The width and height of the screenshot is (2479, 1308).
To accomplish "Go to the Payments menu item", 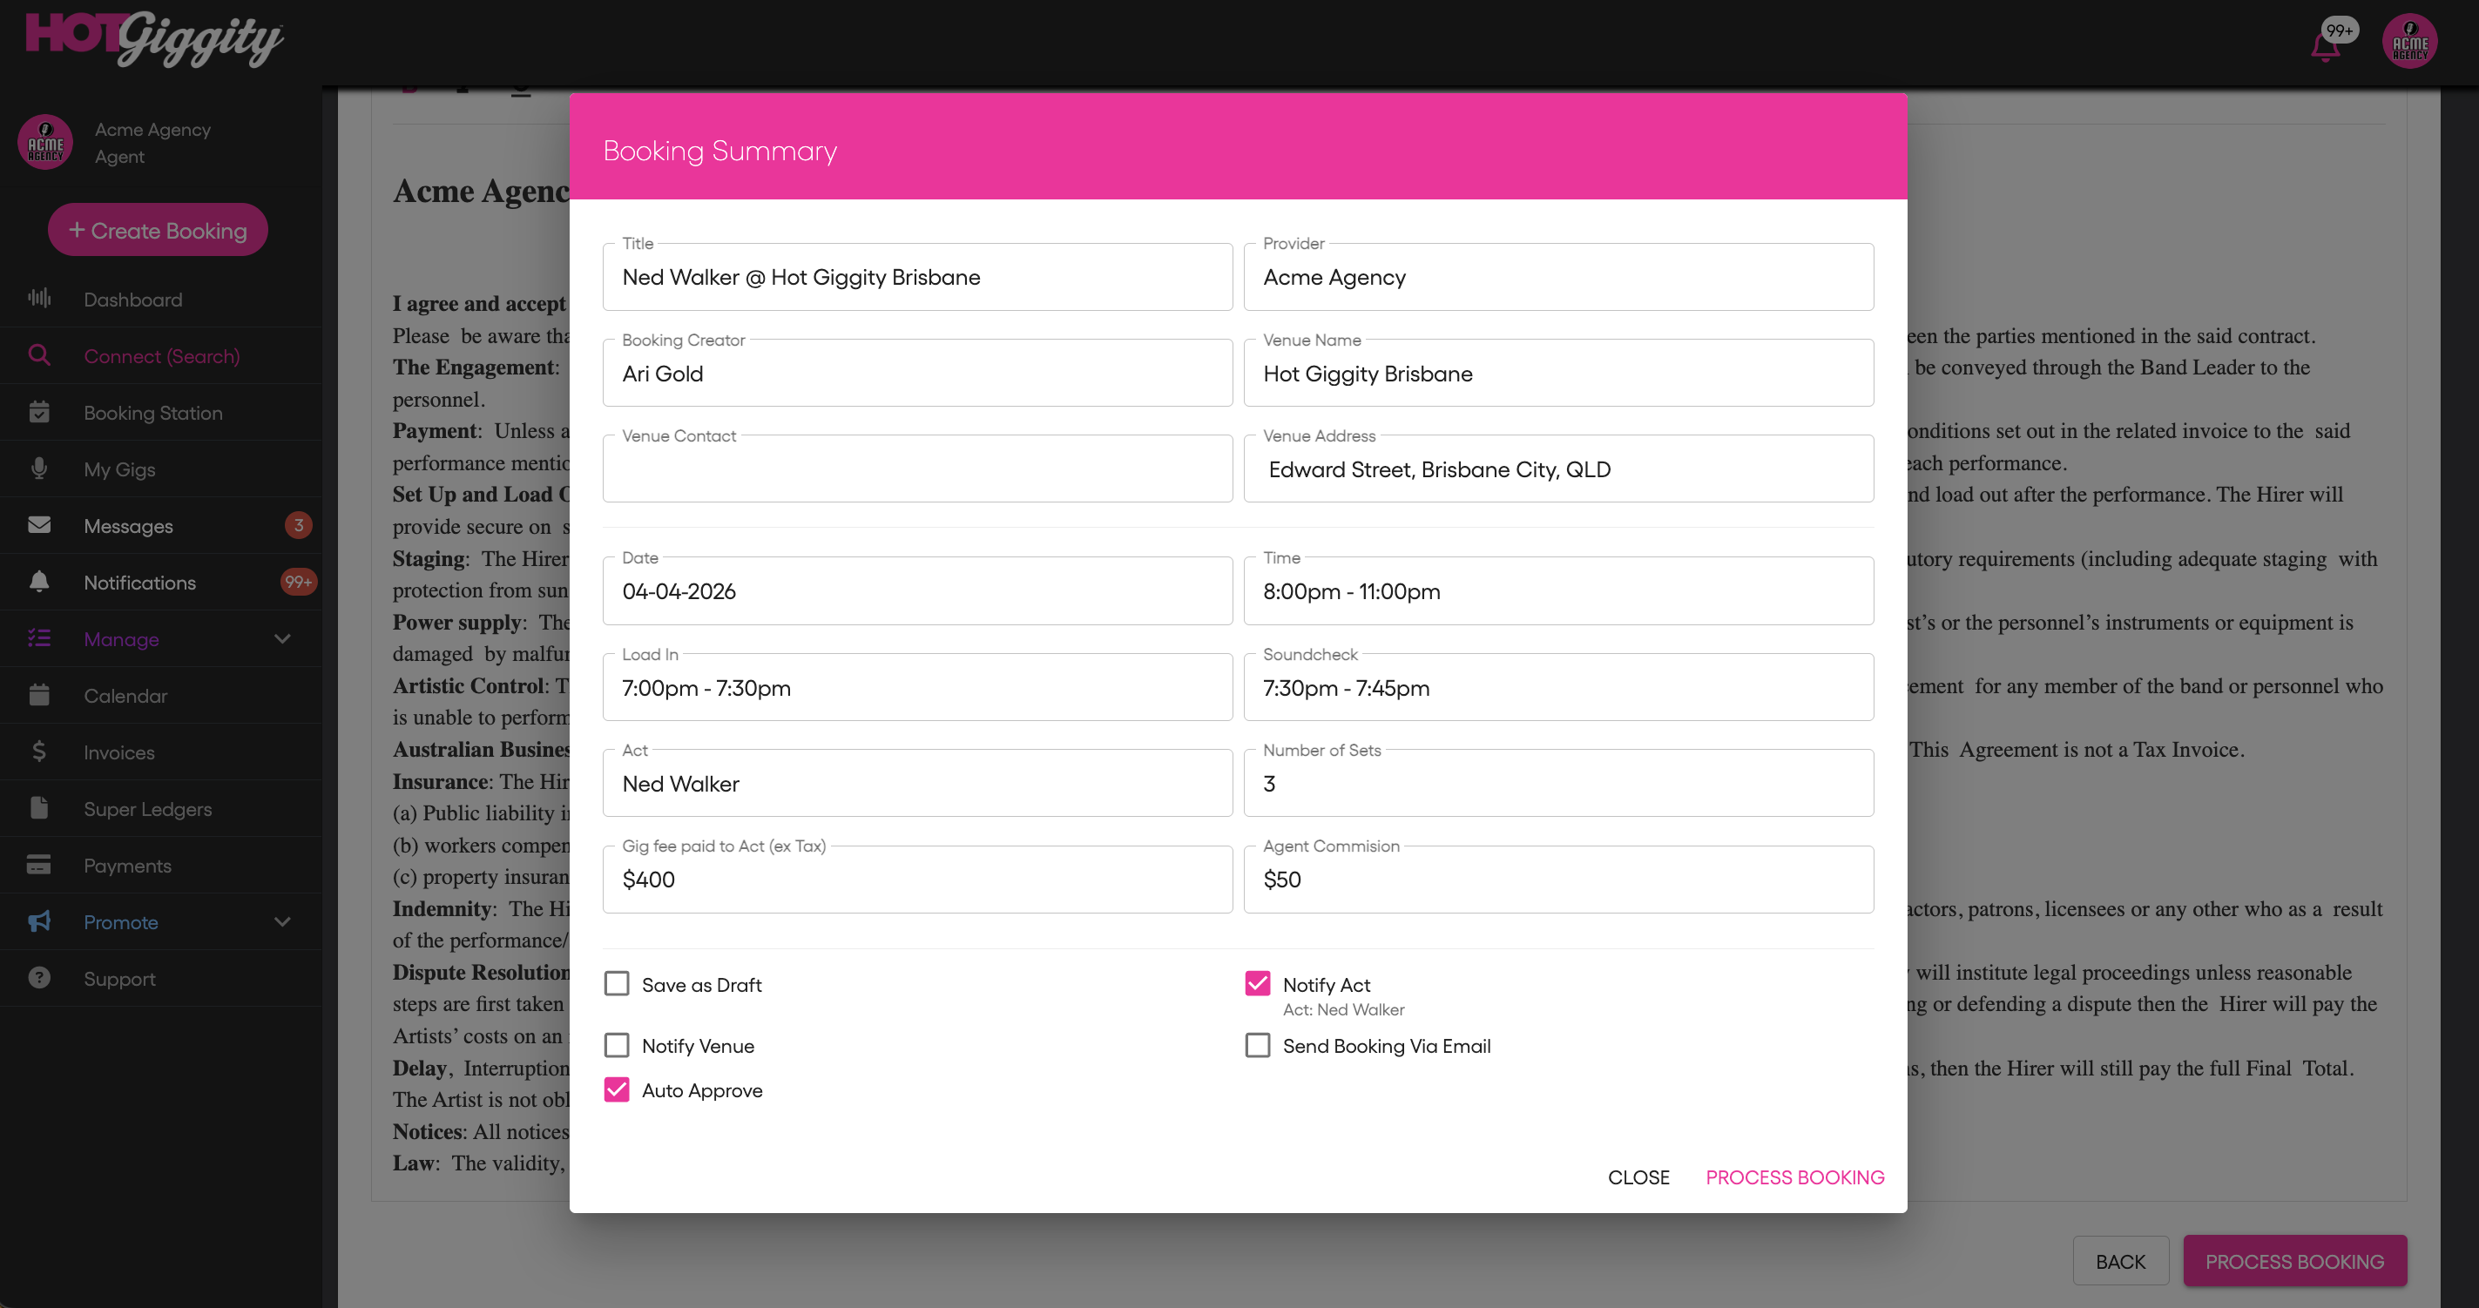I will tap(127, 866).
